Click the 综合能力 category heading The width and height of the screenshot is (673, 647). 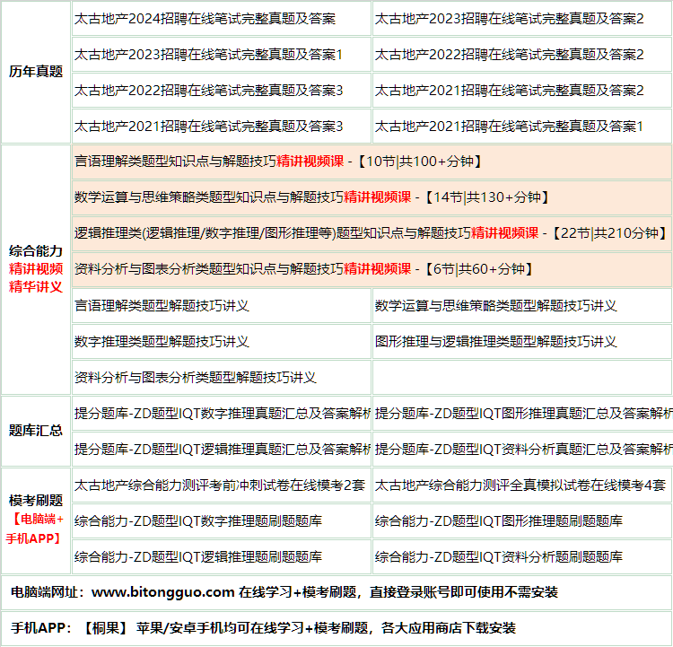[x=36, y=251]
